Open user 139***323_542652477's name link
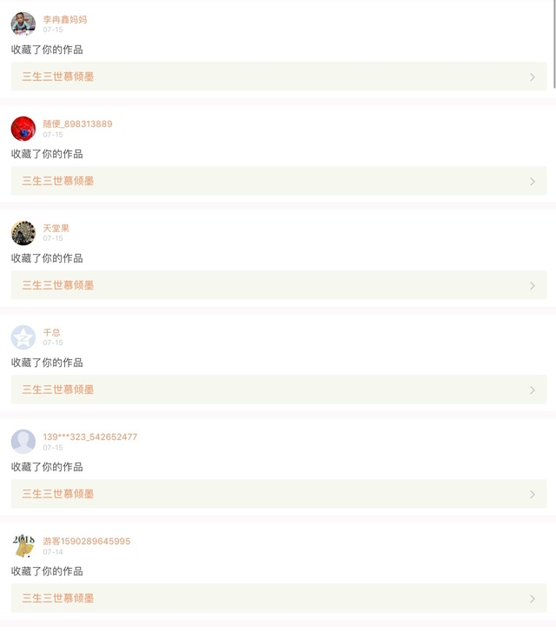The height and width of the screenshot is (633, 556). [x=90, y=436]
